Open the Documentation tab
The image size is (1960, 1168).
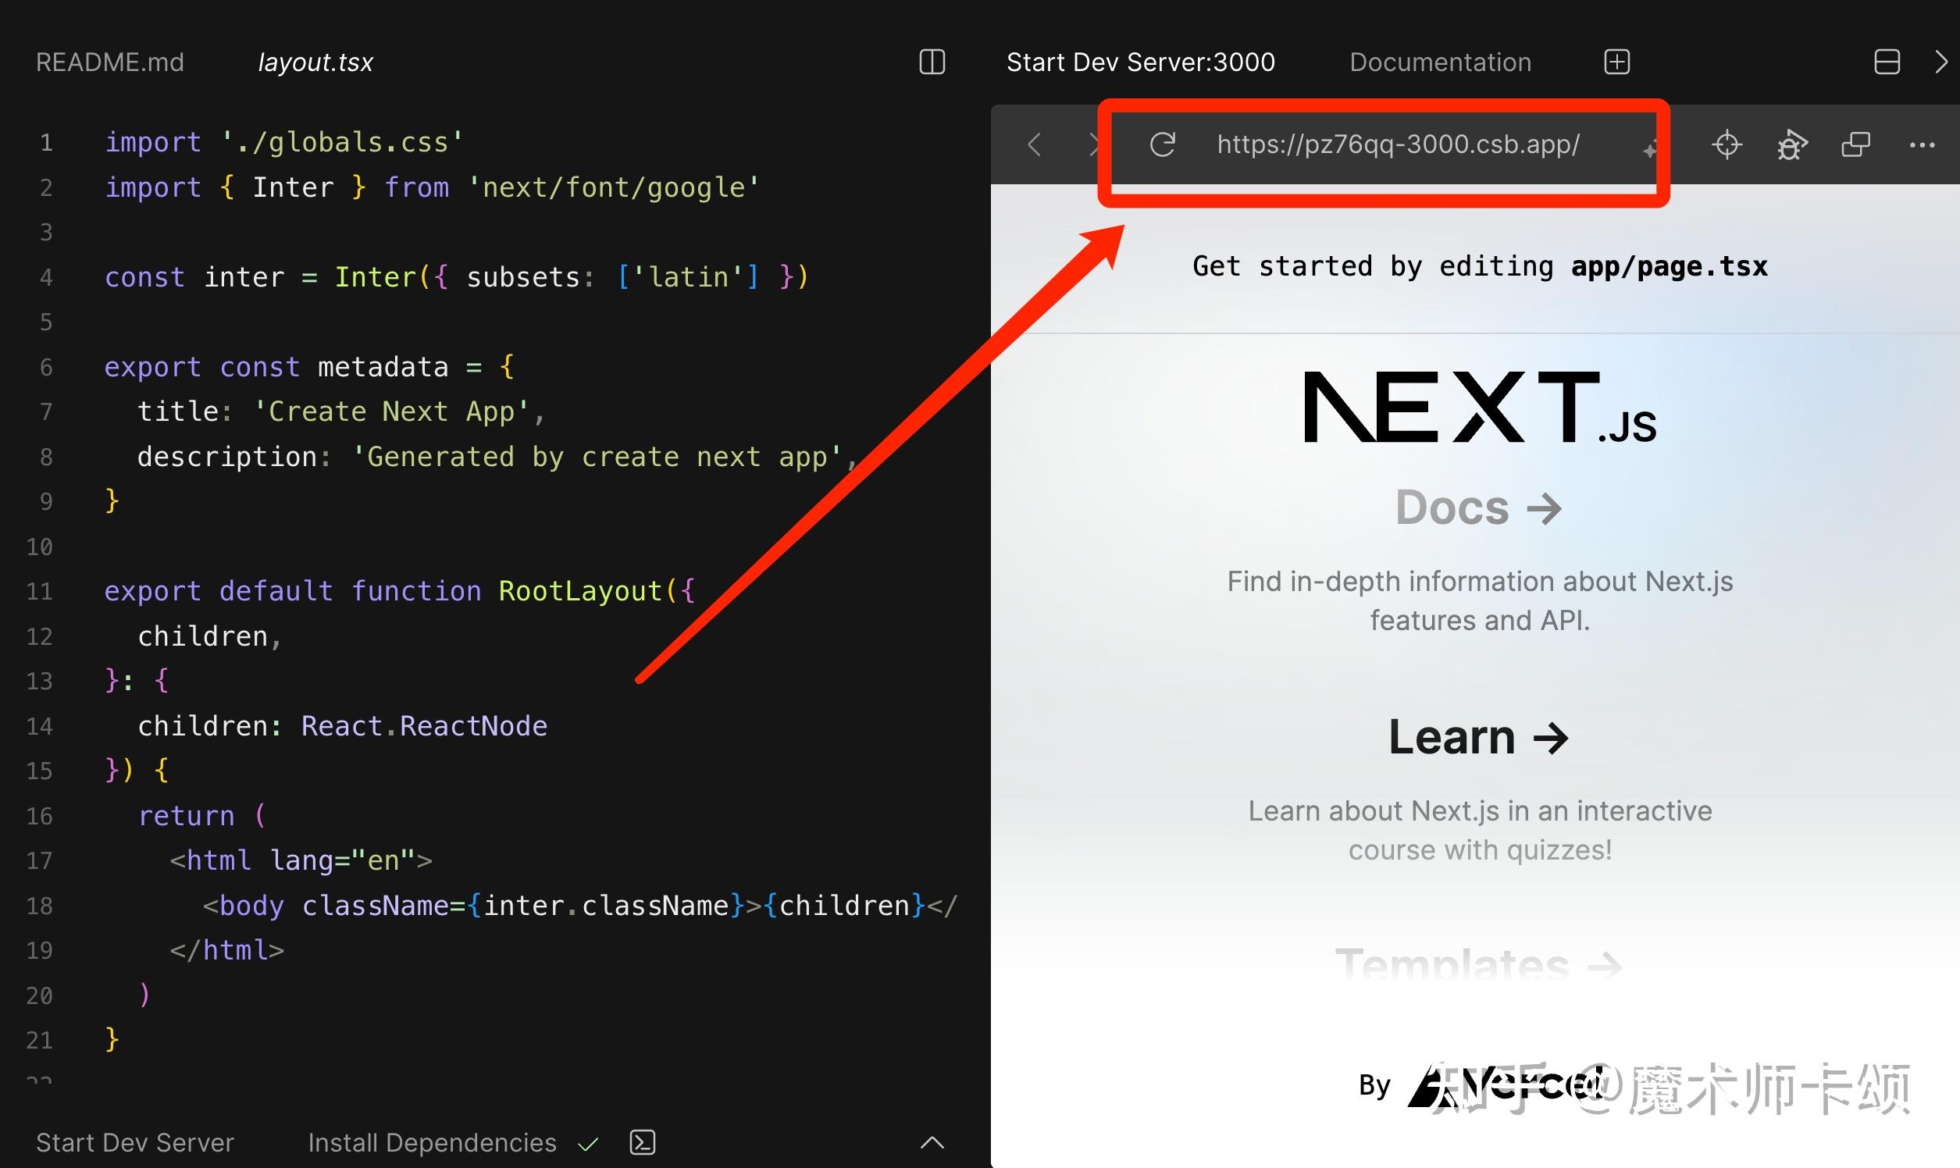(1440, 62)
